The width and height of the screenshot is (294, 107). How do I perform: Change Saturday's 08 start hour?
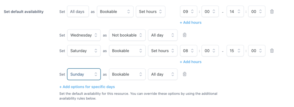tap(188, 51)
